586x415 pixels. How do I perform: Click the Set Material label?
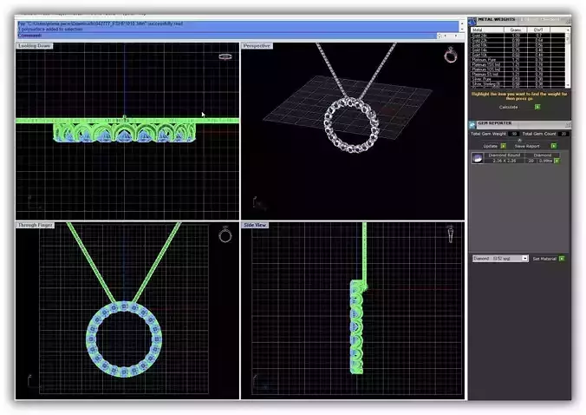tap(544, 259)
